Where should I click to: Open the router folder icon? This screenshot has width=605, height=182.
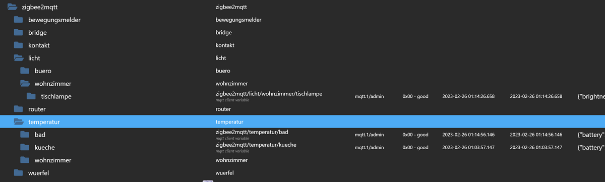point(19,109)
